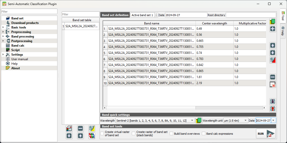Click add new band set icon
Viewport: 287px width, 143px height.
[x=69, y=128]
